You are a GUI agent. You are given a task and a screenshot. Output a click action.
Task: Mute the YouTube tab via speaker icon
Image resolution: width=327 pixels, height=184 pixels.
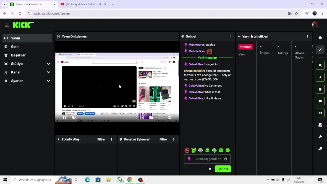coord(100,4)
